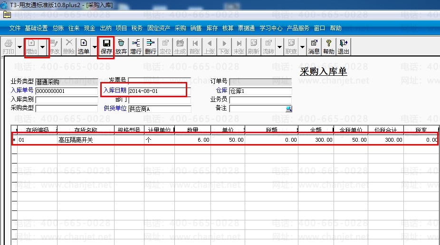Click the 联查 linked query icon
The image size is (440, 245).
[x=291, y=46]
